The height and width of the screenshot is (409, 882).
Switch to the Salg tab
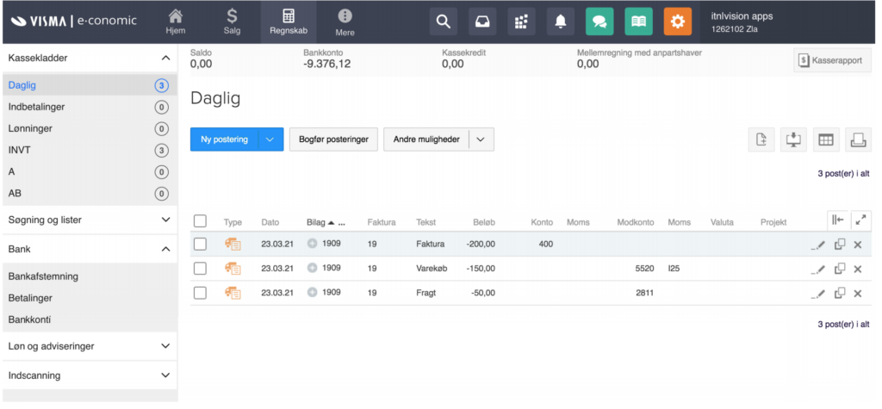(x=232, y=22)
